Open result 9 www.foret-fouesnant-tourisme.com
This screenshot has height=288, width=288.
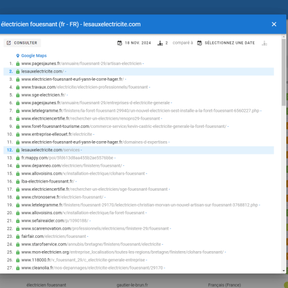coord(124,127)
